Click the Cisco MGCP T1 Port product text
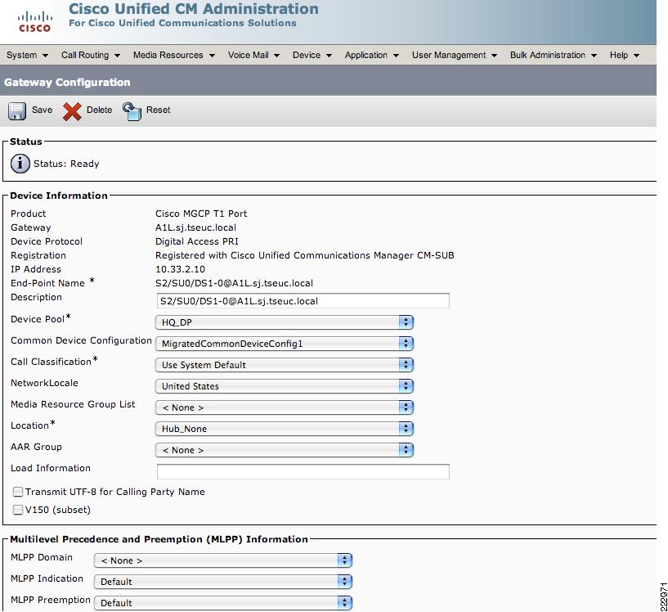The width and height of the screenshot is (668, 612). [x=201, y=214]
